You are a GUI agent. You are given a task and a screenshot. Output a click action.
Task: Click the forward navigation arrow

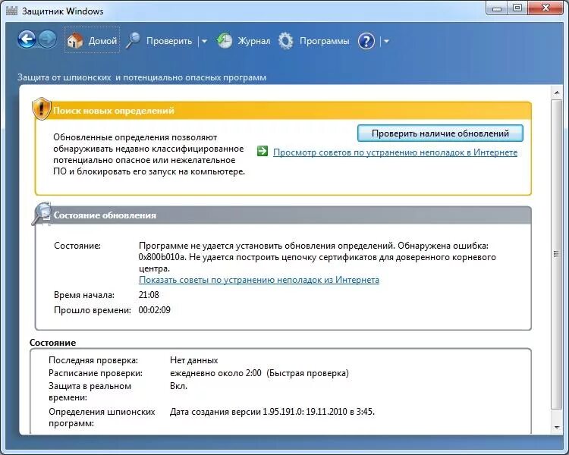click(x=47, y=39)
